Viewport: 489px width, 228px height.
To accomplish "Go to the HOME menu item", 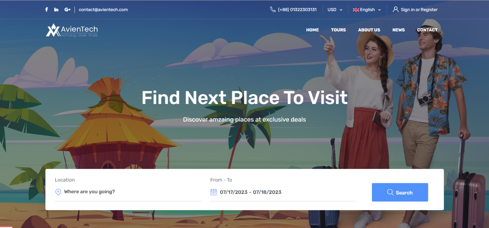I will click(x=312, y=30).
